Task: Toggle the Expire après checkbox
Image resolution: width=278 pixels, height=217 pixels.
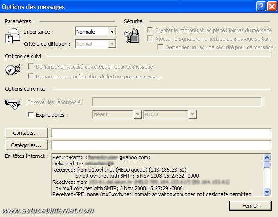Action: 31,114
